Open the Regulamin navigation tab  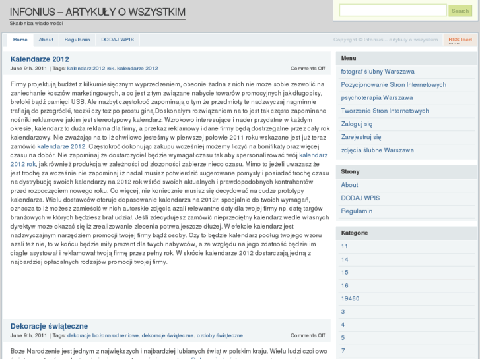tap(77, 40)
